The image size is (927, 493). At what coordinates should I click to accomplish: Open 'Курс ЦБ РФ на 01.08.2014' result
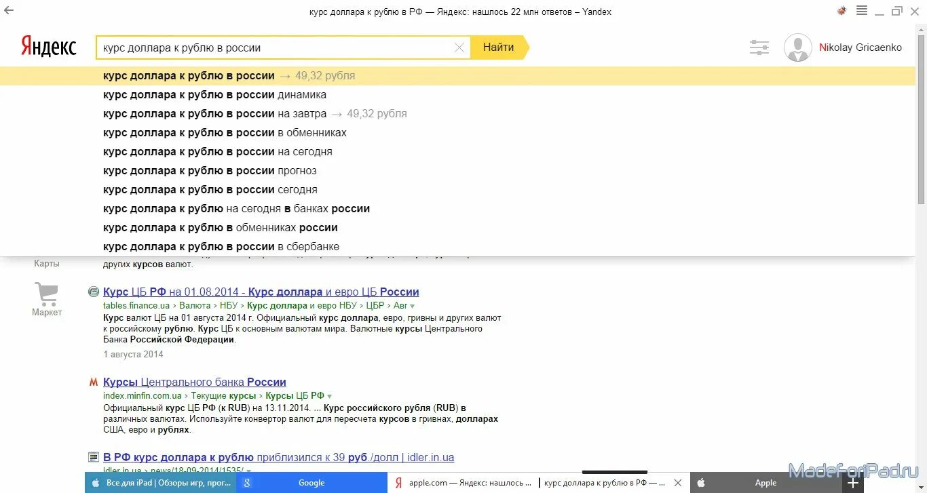(261, 292)
